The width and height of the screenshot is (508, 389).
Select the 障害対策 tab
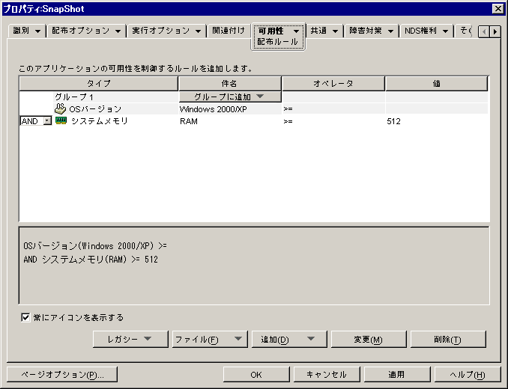pyautogui.click(x=371, y=31)
